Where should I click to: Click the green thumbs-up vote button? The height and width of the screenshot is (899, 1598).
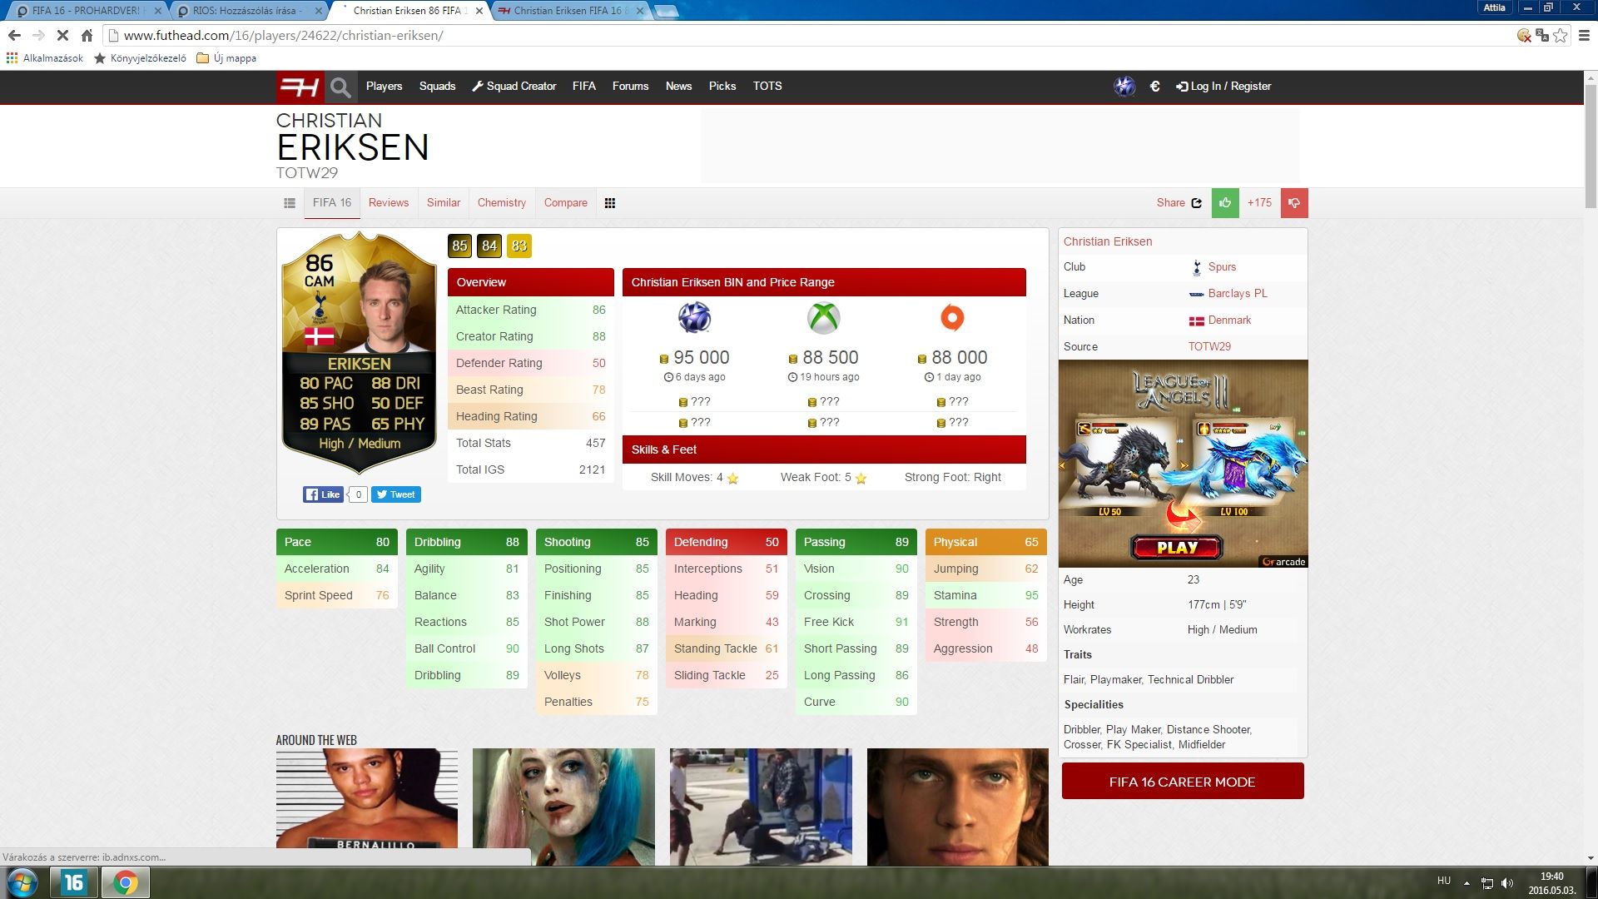(1225, 203)
